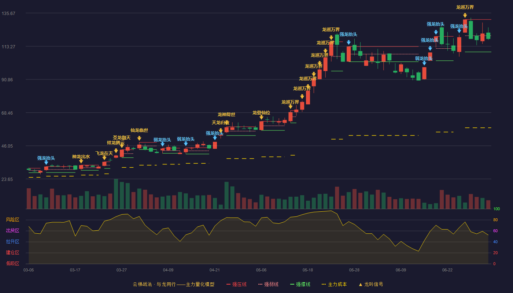
Task: Click the 03-05 date label
Action: pos(29,270)
